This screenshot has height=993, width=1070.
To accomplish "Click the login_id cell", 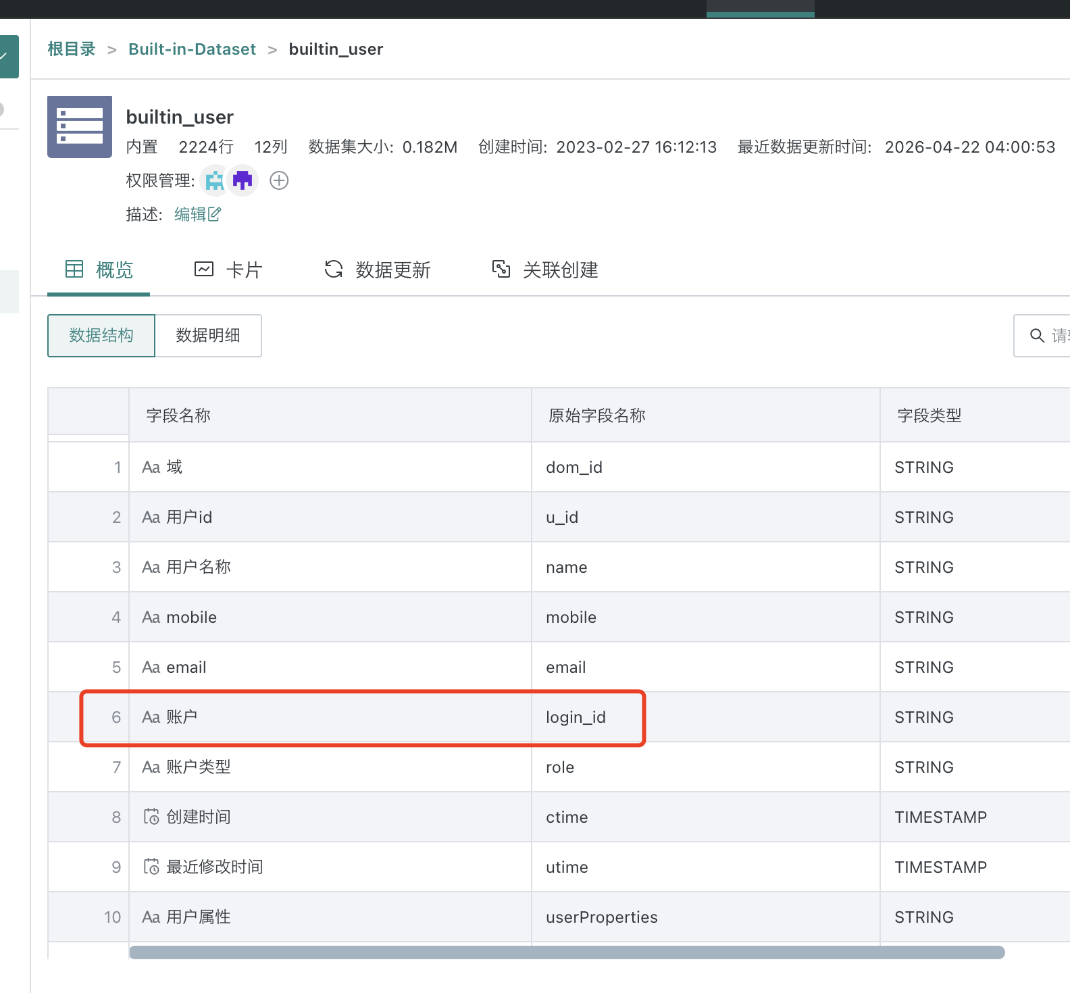I will 706,717.
